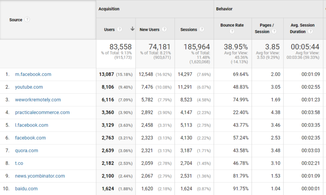
Task: Open help icon beside Avg. Session Duration
Action: (x=311, y=31)
